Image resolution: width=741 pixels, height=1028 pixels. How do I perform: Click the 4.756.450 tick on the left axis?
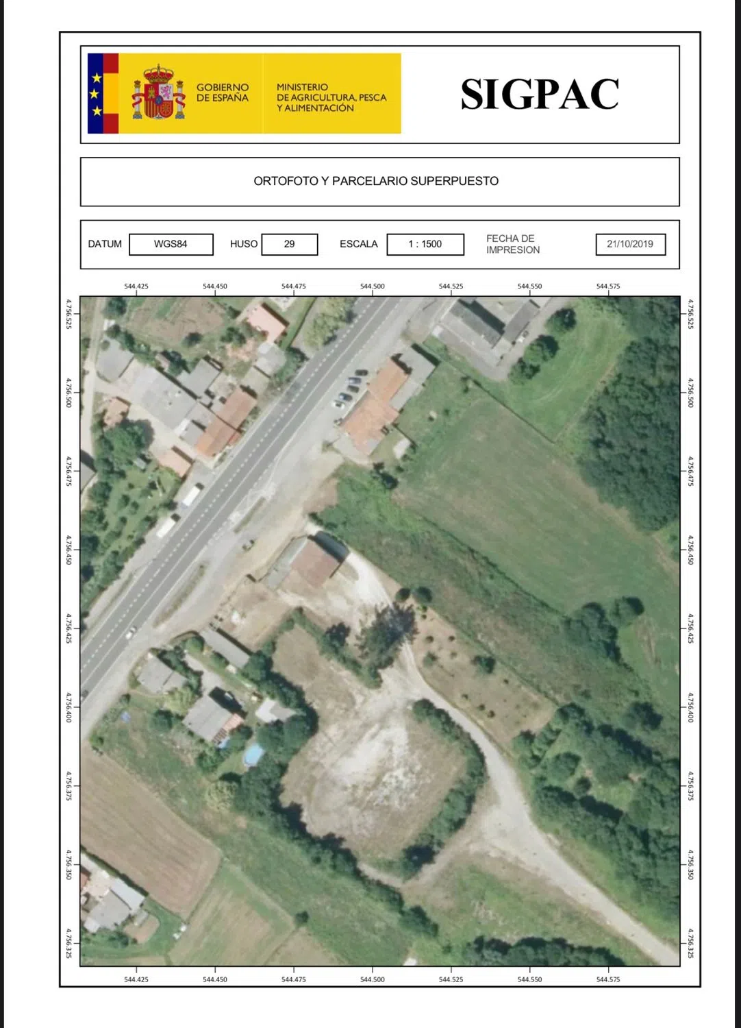68,550
